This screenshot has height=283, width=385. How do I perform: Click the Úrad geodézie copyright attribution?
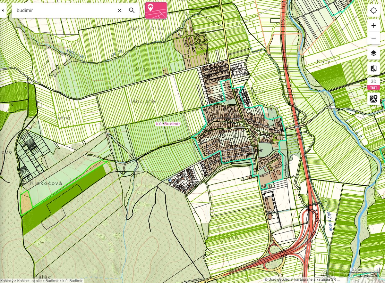(302, 279)
